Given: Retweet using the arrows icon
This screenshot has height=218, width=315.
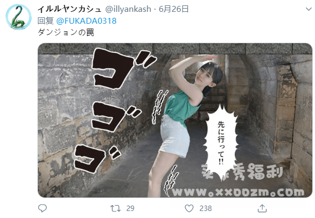Looking at the screenshot, I should click(115, 208).
